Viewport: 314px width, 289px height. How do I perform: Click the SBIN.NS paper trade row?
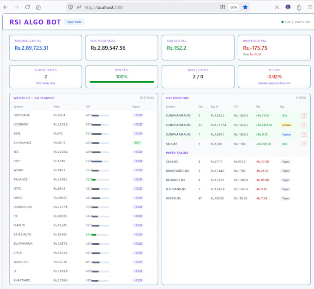coord(236,162)
